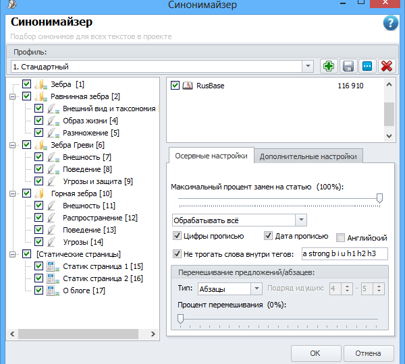
Task: Enable the Английский checkbox
Action: pos(341,237)
